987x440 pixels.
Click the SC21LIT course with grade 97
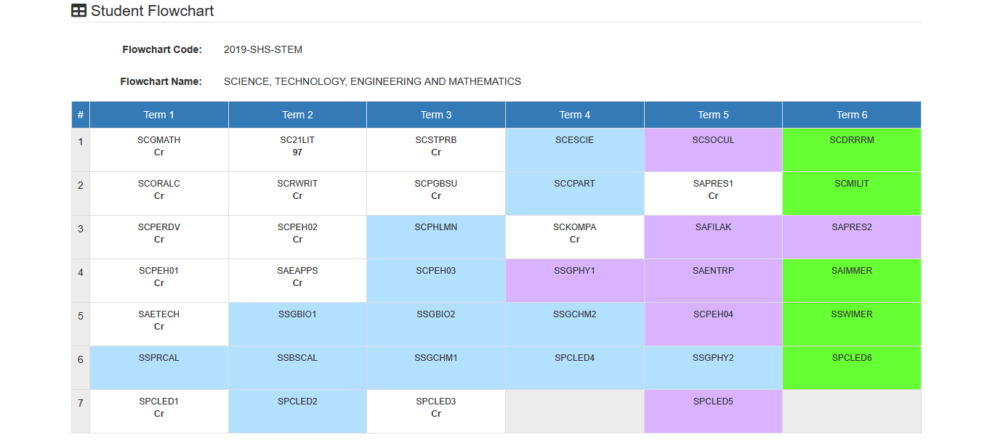tap(298, 150)
